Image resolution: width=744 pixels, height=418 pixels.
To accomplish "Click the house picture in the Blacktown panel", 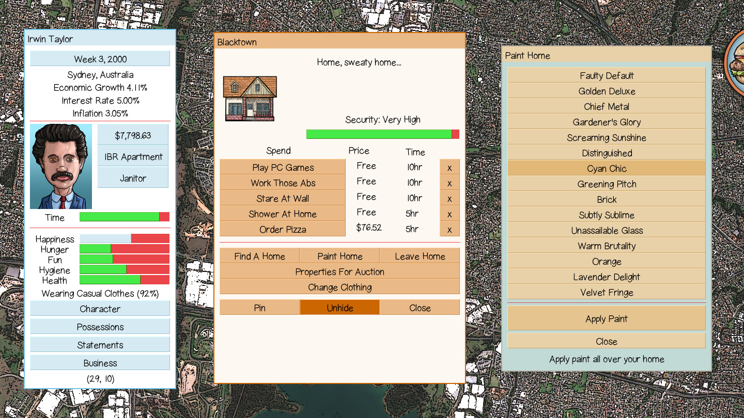I will (x=250, y=98).
